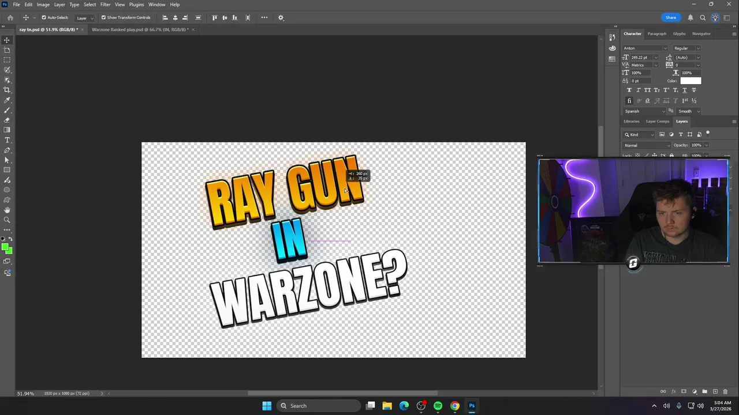Toggle Faux Italic in Character panel

click(x=639, y=90)
